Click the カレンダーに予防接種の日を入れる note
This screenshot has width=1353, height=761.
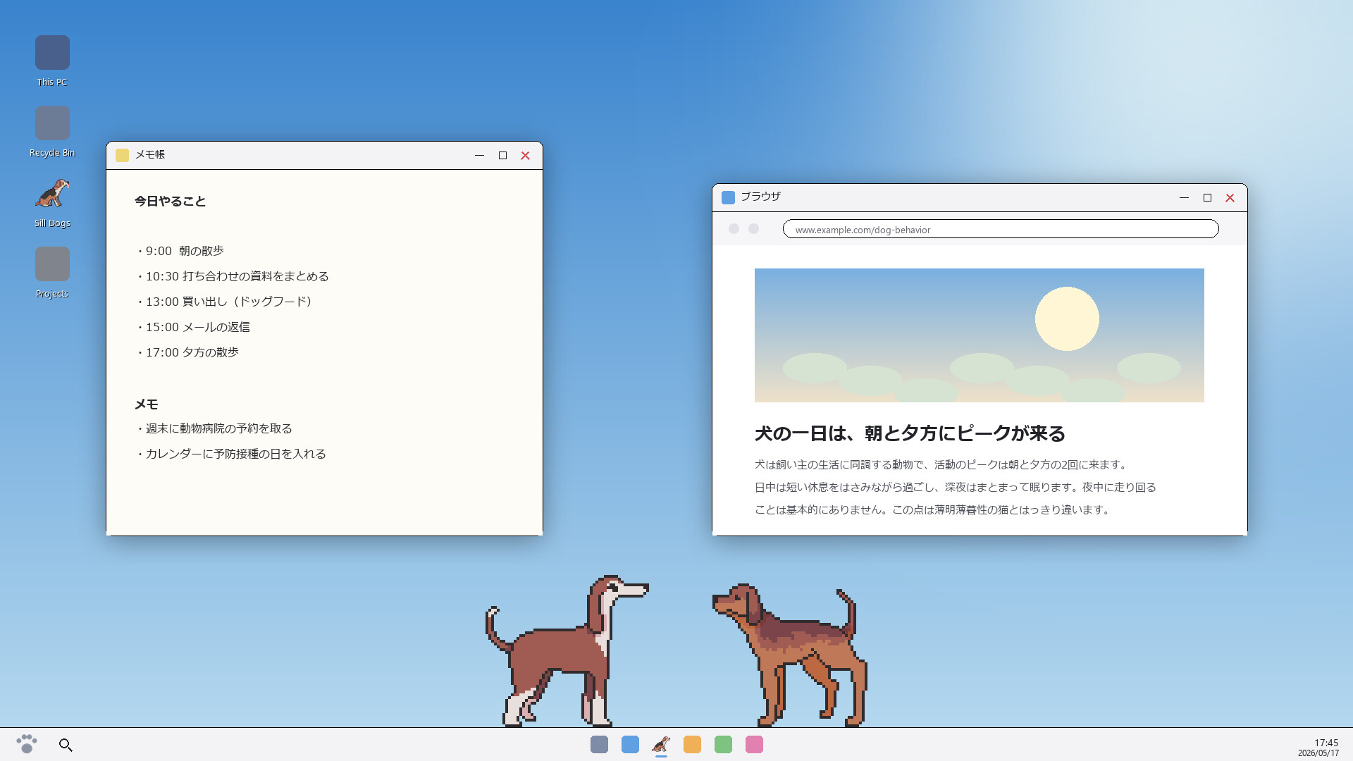click(x=230, y=454)
